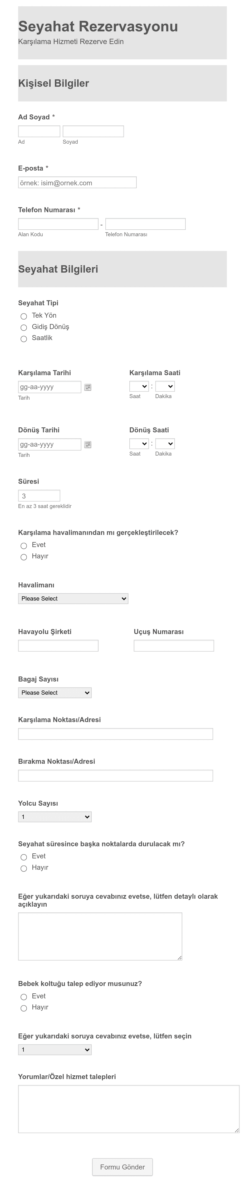
Task: Expand the Havalimanı dropdown
Action: 73,598
